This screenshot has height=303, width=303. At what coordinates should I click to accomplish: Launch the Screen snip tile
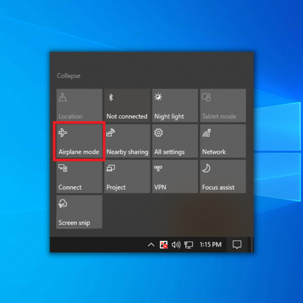[x=79, y=212]
